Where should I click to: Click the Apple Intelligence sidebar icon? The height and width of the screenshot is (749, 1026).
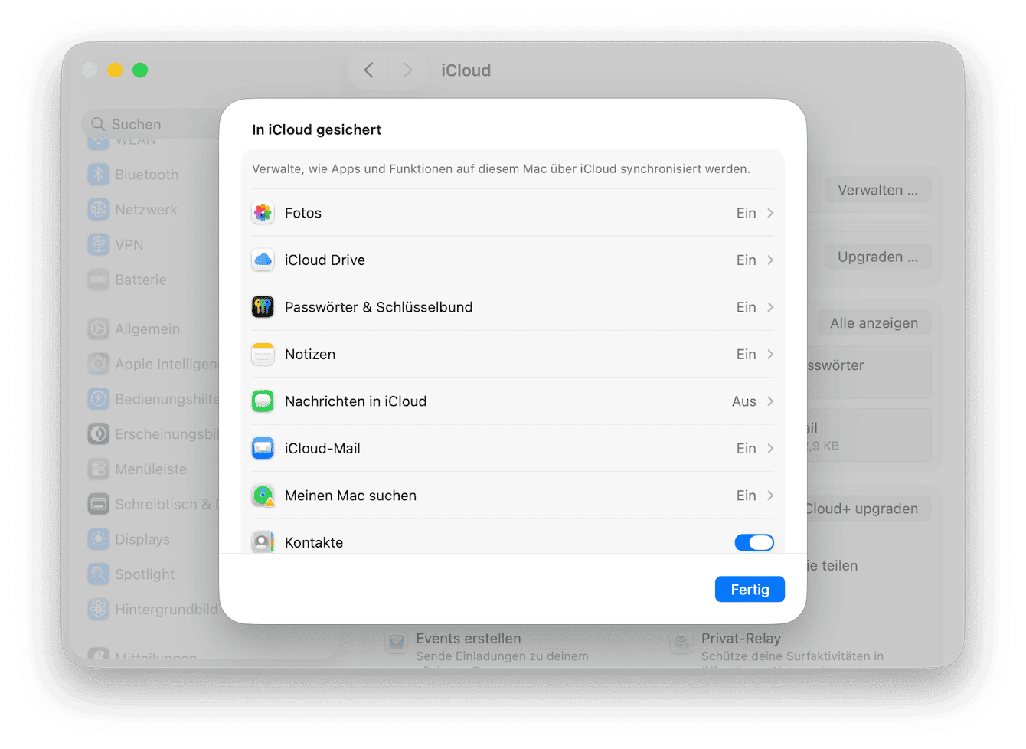pyautogui.click(x=99, y=365)
